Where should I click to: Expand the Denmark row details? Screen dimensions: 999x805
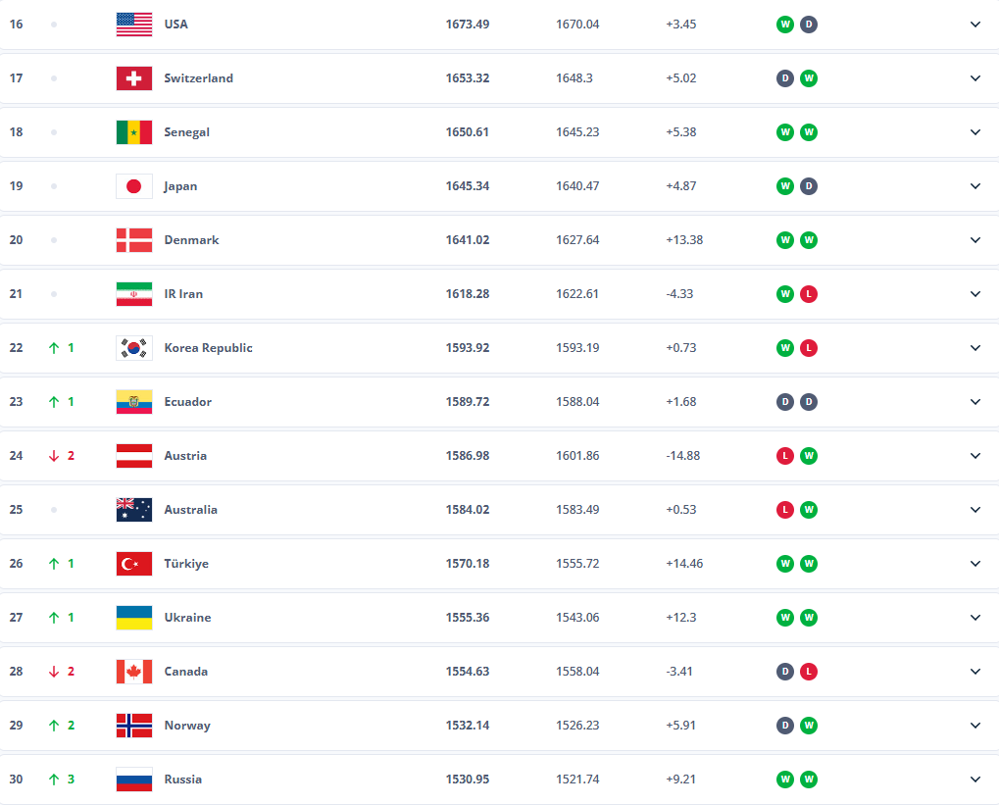(974, 240)
